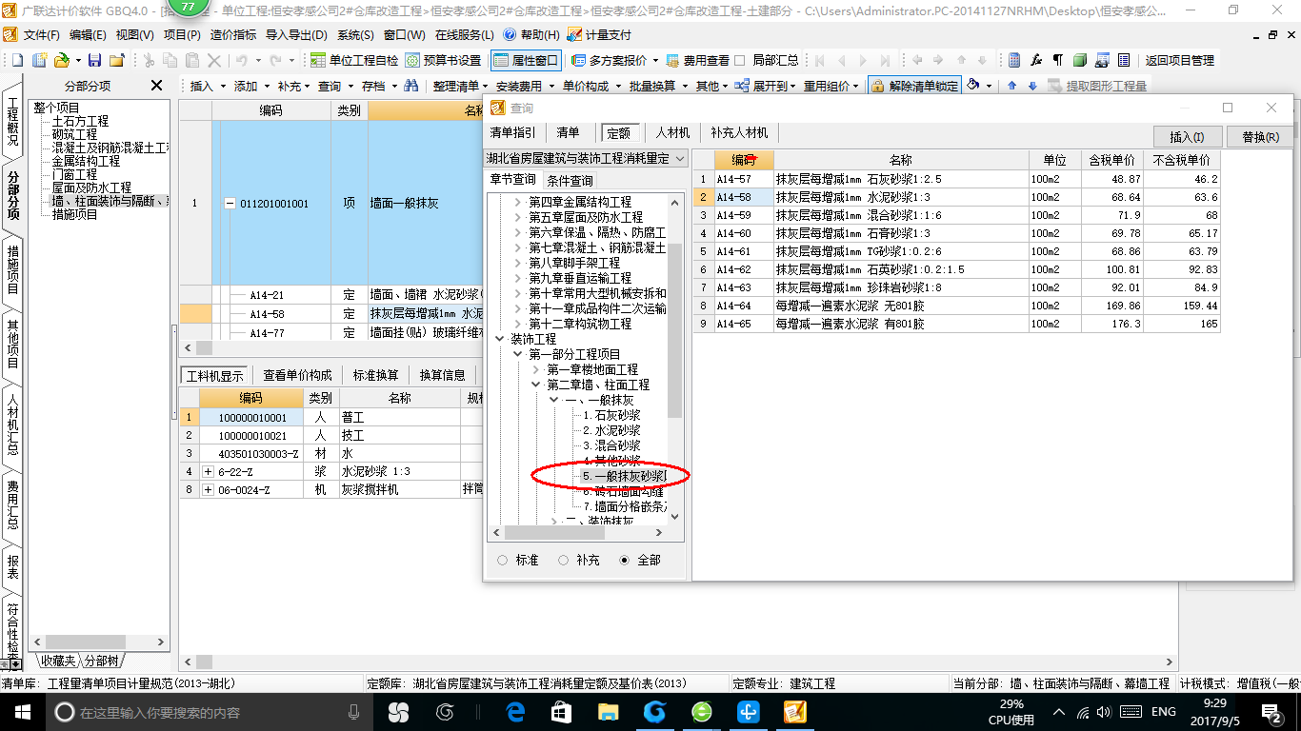Close the 分部分项 panel with X
Image resolution: width=1301 pixels, height=731 pixels.
pyautogui.click(x=157, y=86)
